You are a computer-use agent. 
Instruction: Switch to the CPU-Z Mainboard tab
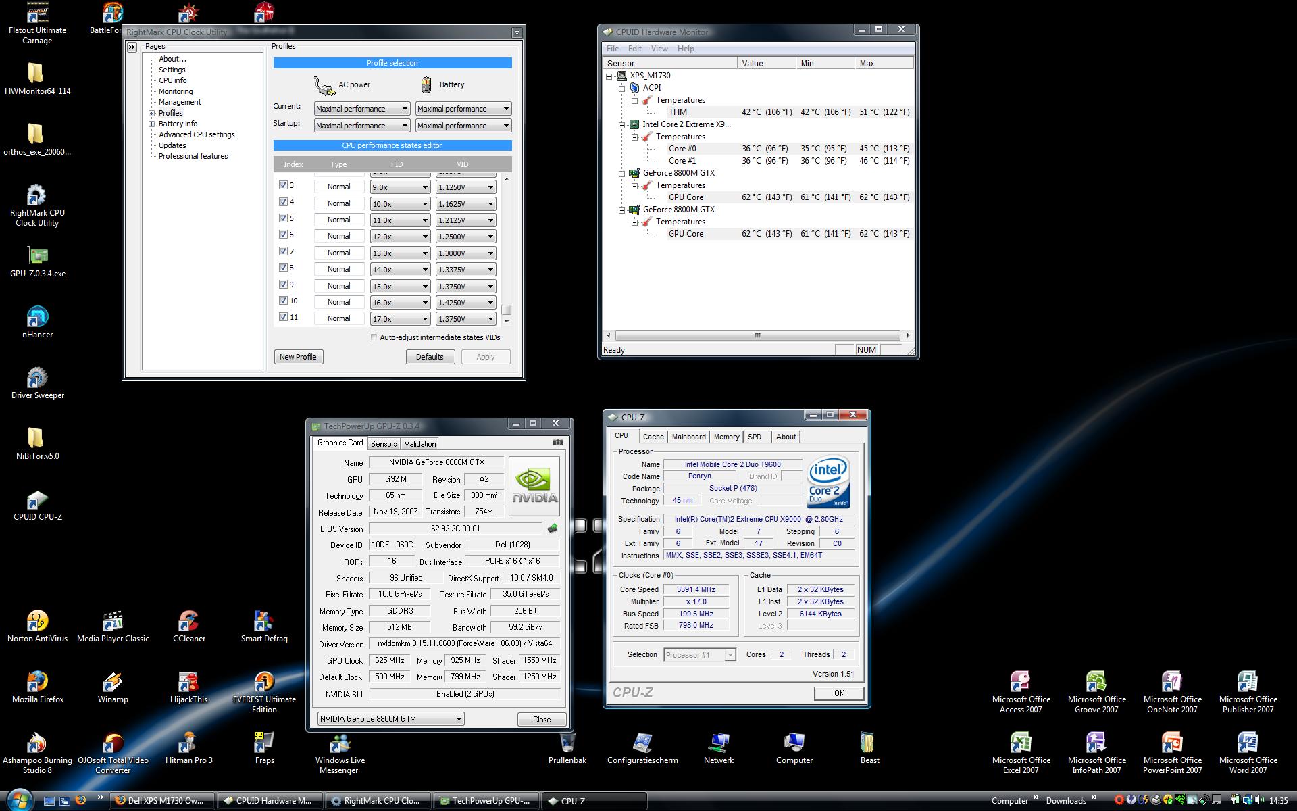[688, 437]
